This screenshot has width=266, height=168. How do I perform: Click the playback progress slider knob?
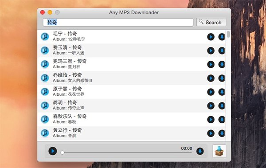click(x=63, y=152)
